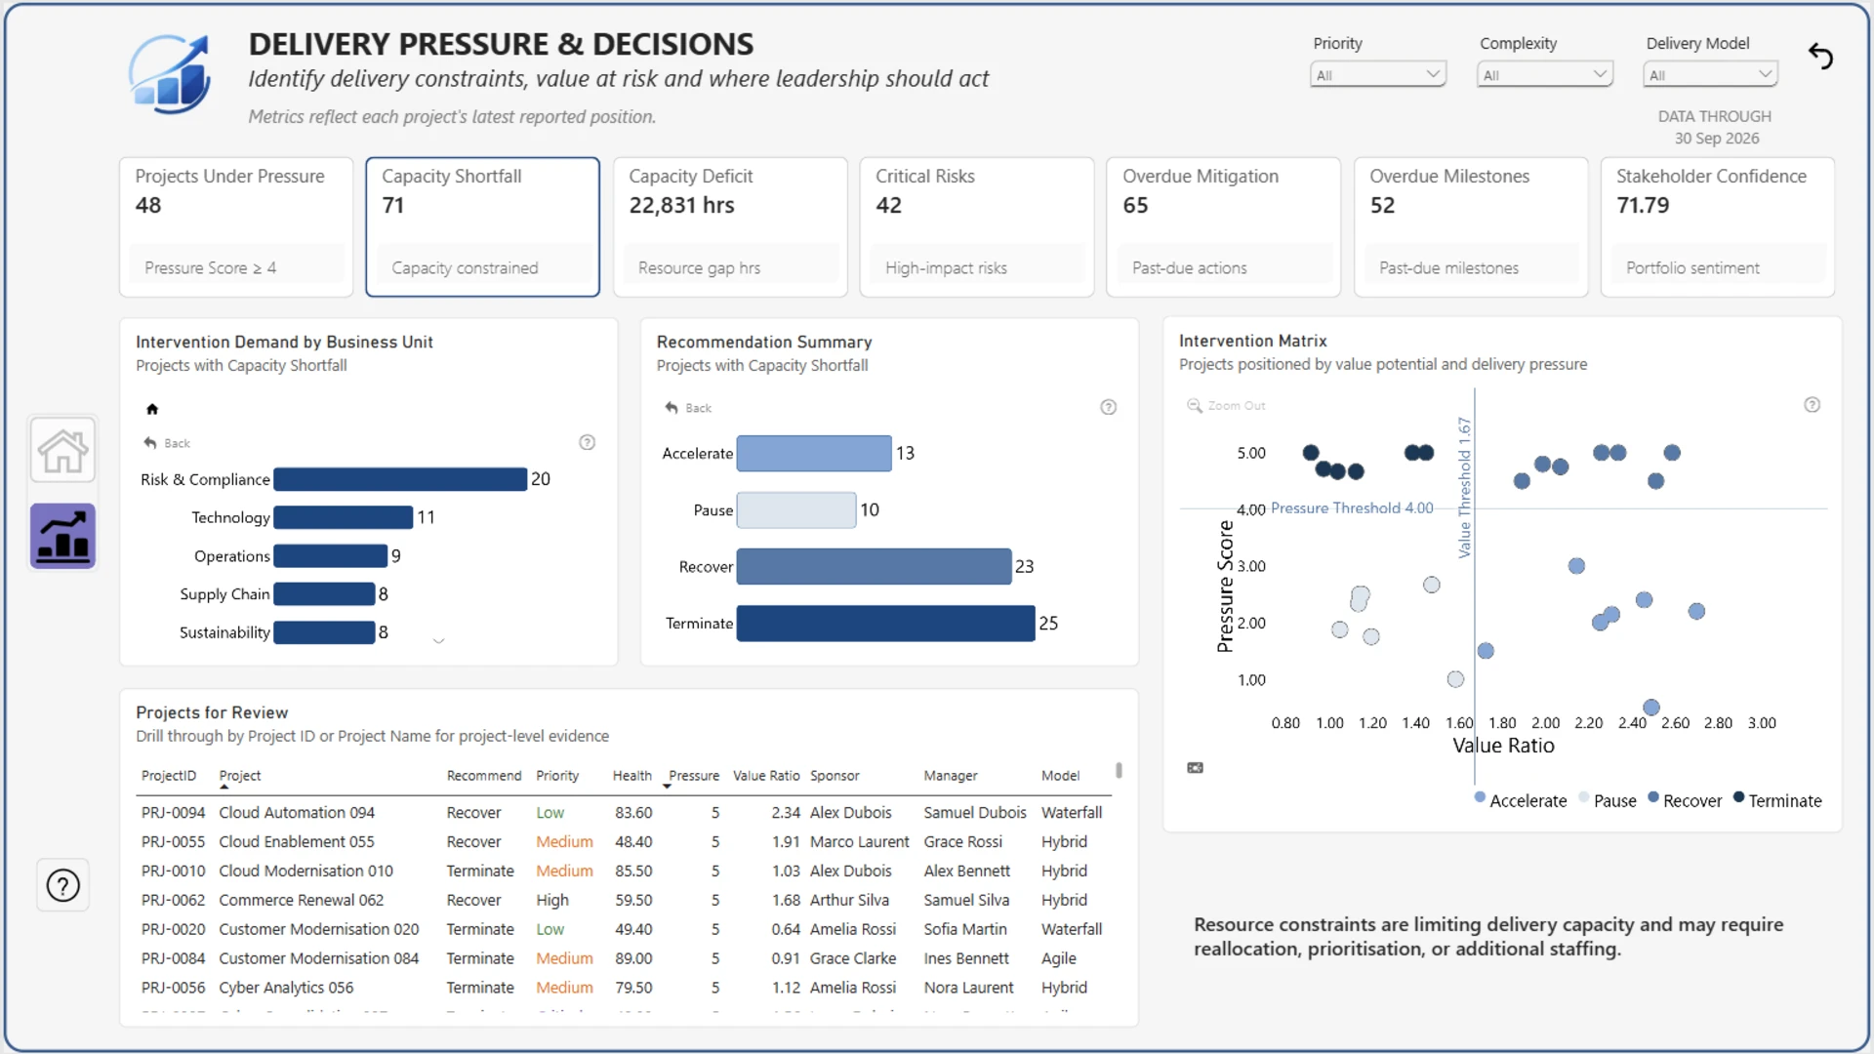Click Back in Intervention Demand chart

coord(168,443)
